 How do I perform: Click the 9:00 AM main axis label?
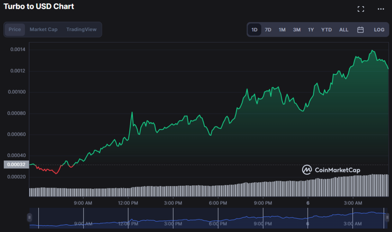click(83, 203)
